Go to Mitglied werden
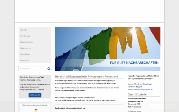Screen dimensions: 179x112 pyautogui.click(x=35, y=42)
